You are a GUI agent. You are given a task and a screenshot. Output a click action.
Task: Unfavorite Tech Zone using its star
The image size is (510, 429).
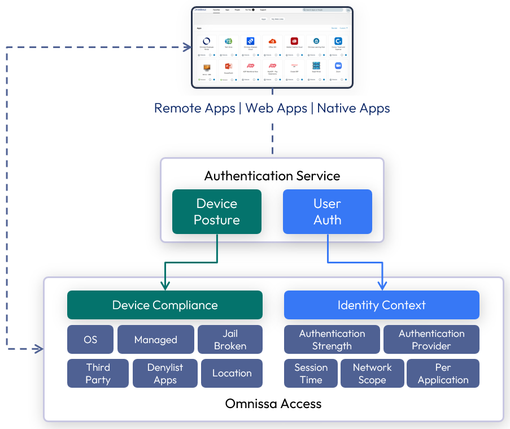(x=236, y=55)
